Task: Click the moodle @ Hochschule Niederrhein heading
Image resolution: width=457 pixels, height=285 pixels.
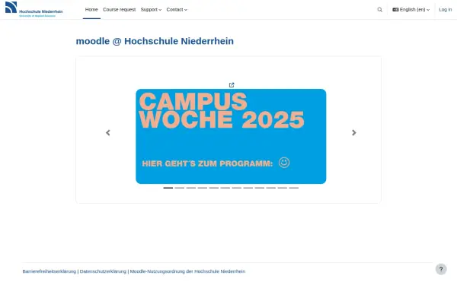Action: pyautogui.click(x=155, y=41)
